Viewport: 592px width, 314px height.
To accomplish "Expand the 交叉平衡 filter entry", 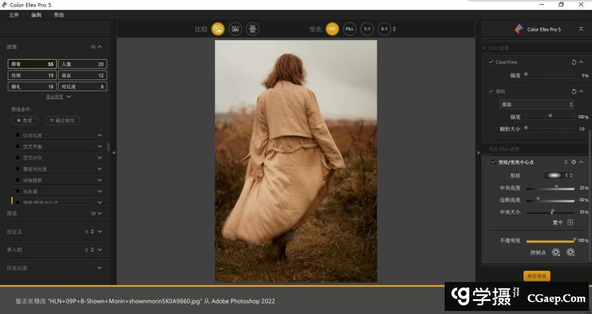I will (x=99, y=147).
